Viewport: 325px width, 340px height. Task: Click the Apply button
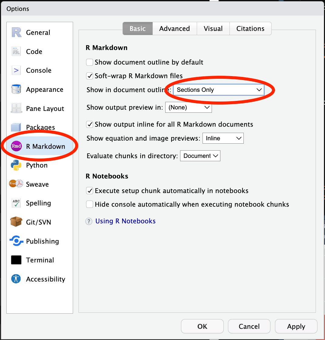296,326
